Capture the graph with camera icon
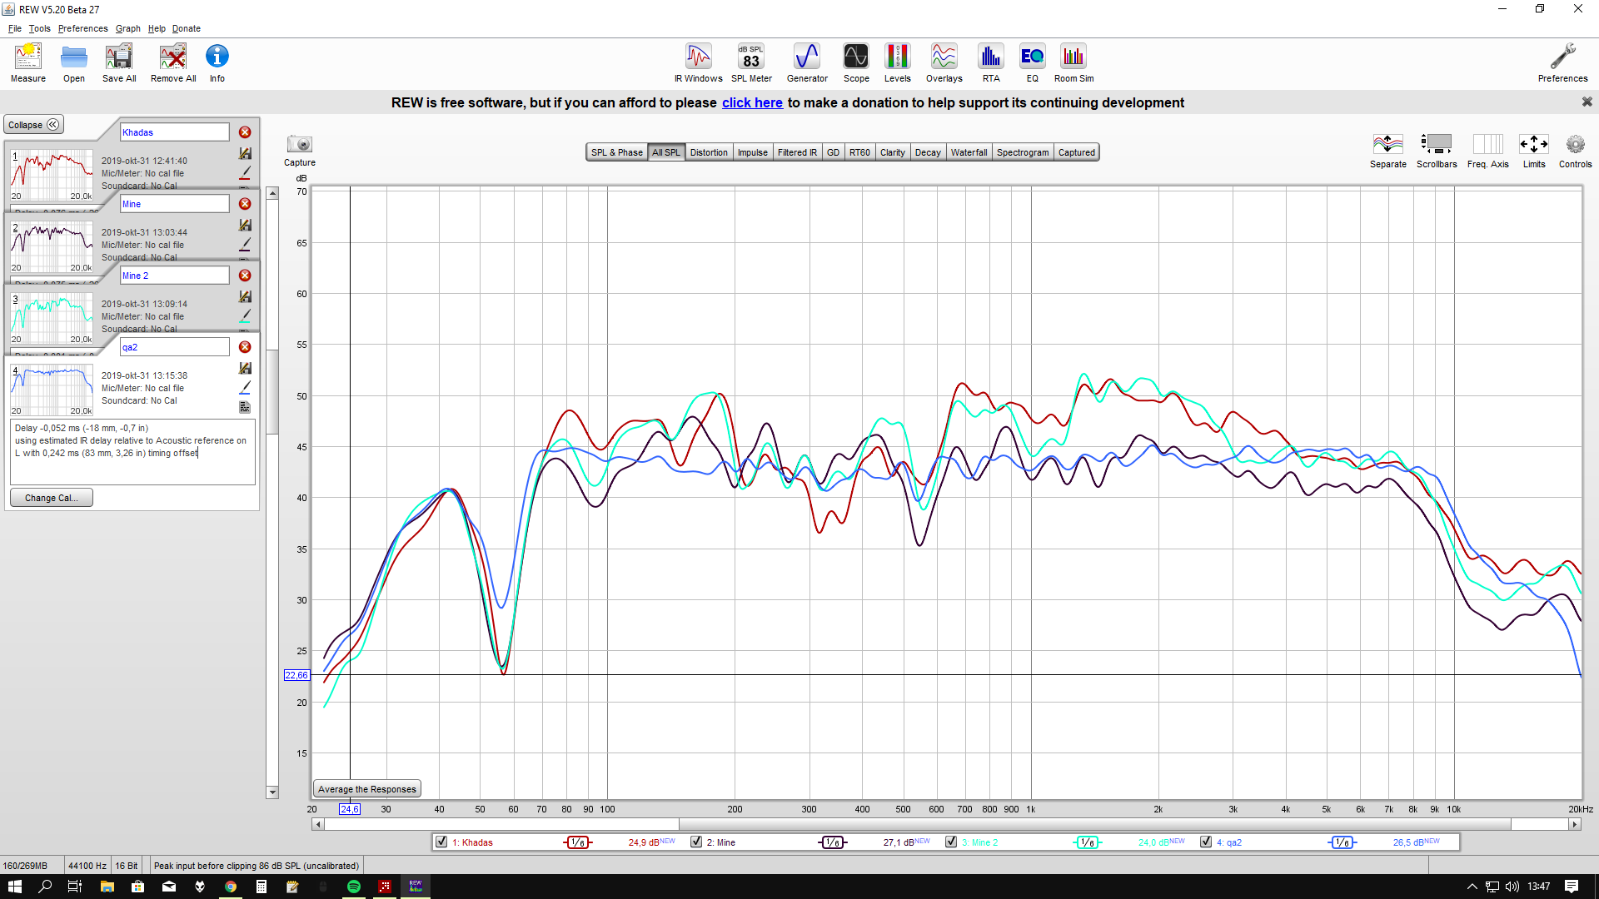 coord(300,150)
